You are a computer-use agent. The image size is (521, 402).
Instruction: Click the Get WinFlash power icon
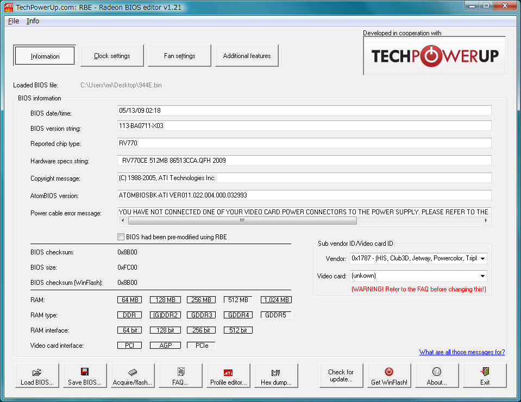389,375
